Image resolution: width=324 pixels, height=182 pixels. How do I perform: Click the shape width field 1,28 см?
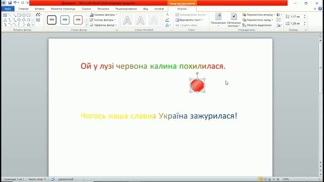click(x=297, y=24)
